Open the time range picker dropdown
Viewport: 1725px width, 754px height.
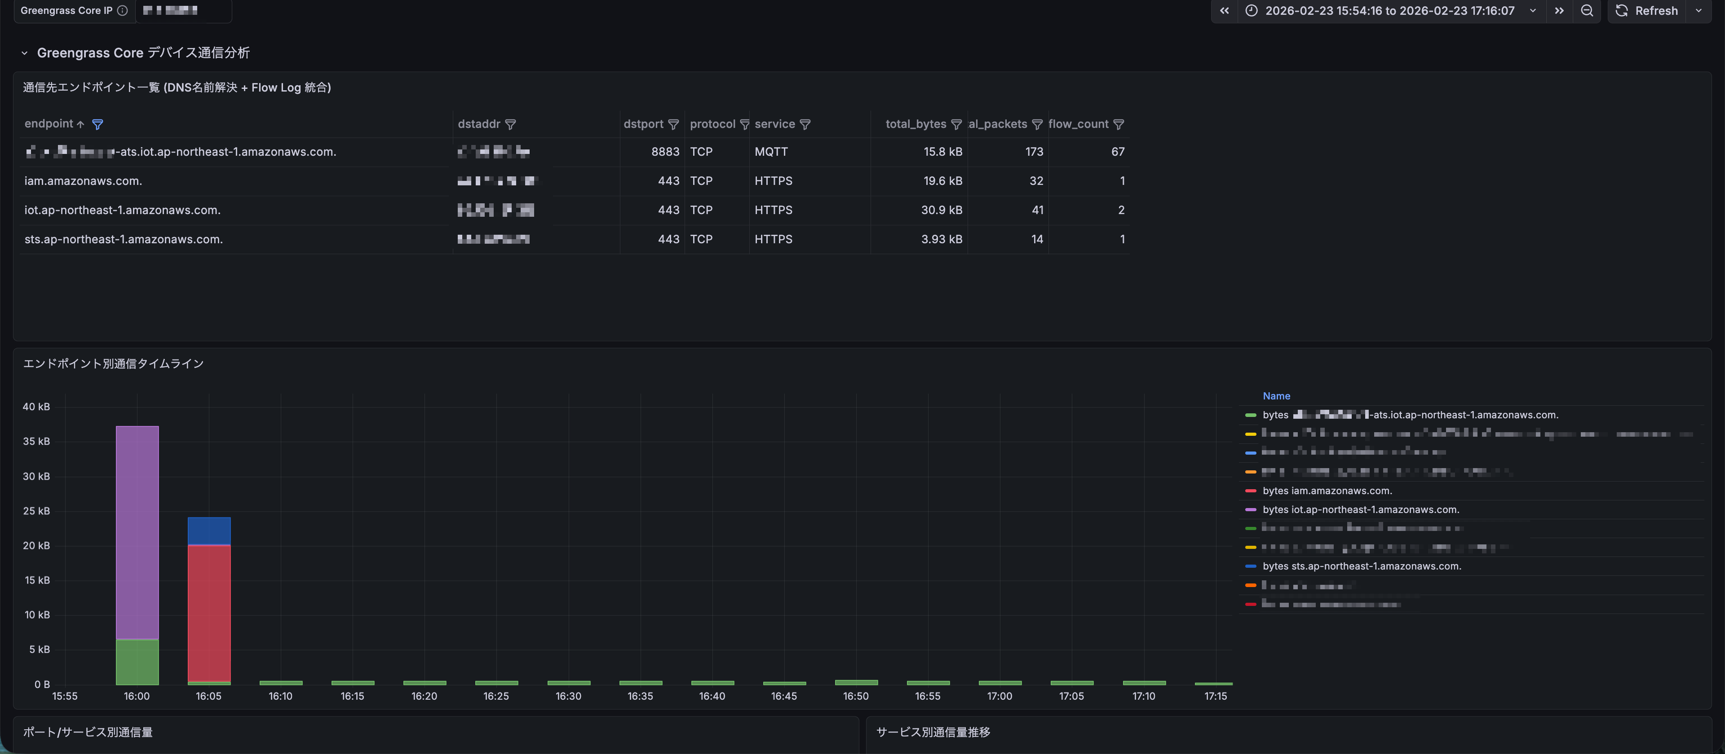click(x=1389, y=11)
